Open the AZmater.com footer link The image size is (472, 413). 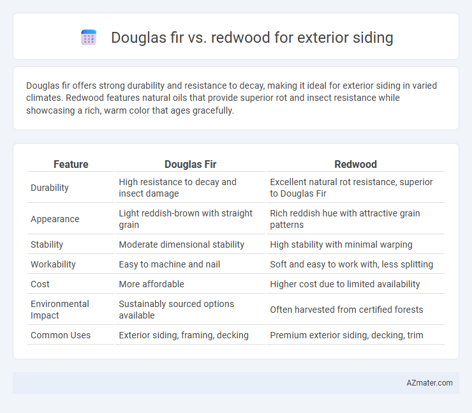coord(429,382)
